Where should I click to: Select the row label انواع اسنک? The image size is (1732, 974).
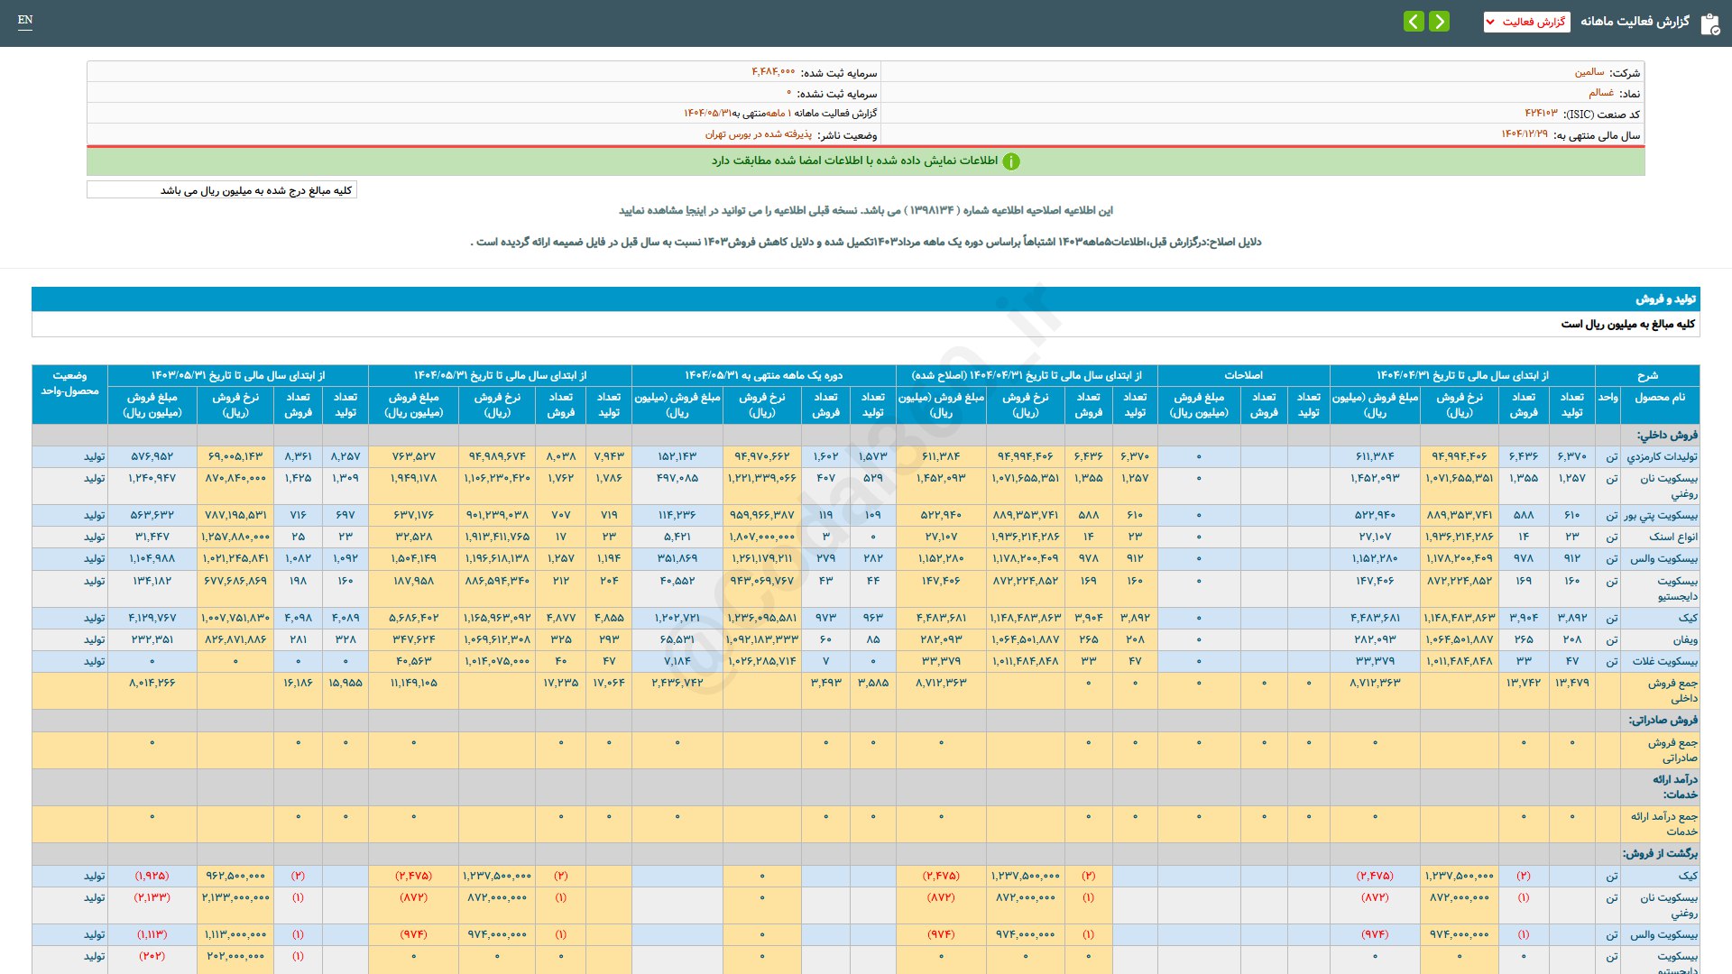tap(1673, 538)
